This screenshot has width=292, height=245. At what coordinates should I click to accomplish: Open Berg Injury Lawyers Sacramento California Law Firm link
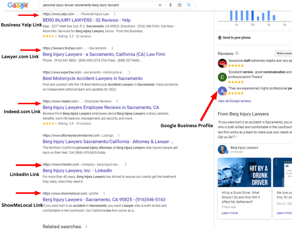[104, 54]
